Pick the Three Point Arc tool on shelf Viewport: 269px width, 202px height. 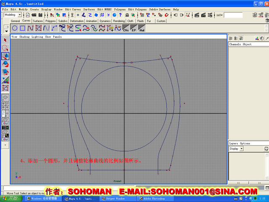pos(54,28)
